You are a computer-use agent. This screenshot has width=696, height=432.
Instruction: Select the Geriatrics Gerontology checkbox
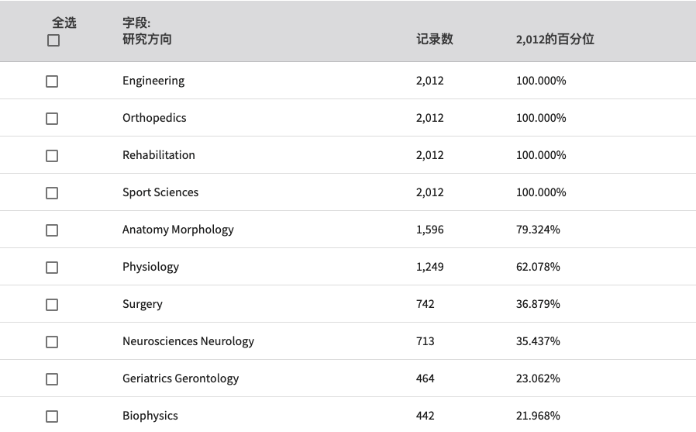tap(52, 379)
